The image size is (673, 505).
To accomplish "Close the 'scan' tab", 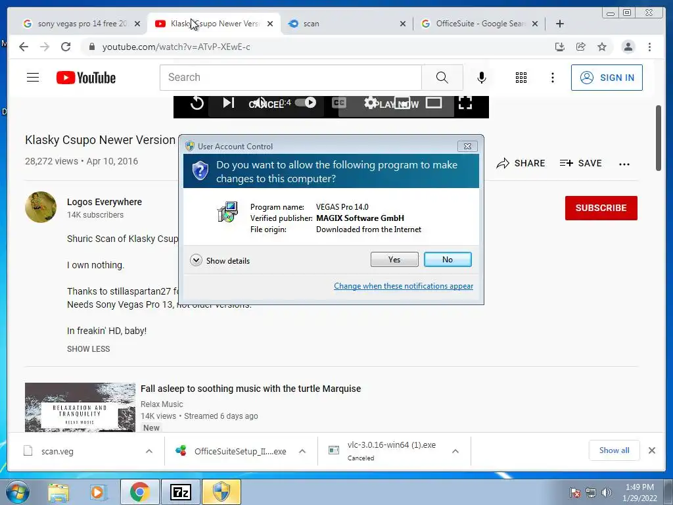I will (x=403, y=24).
